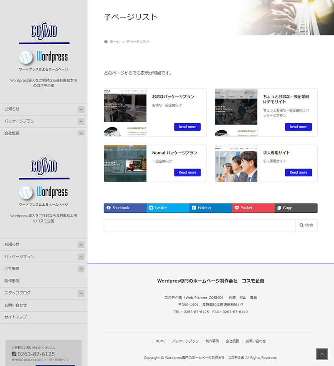This screenshot has height=366, width=334.
Task: Click Read more on 求人専用サイト card
Action: 298,172
